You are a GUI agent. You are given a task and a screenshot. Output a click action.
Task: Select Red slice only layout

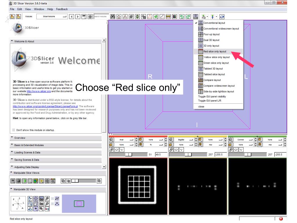click(218, 51)
